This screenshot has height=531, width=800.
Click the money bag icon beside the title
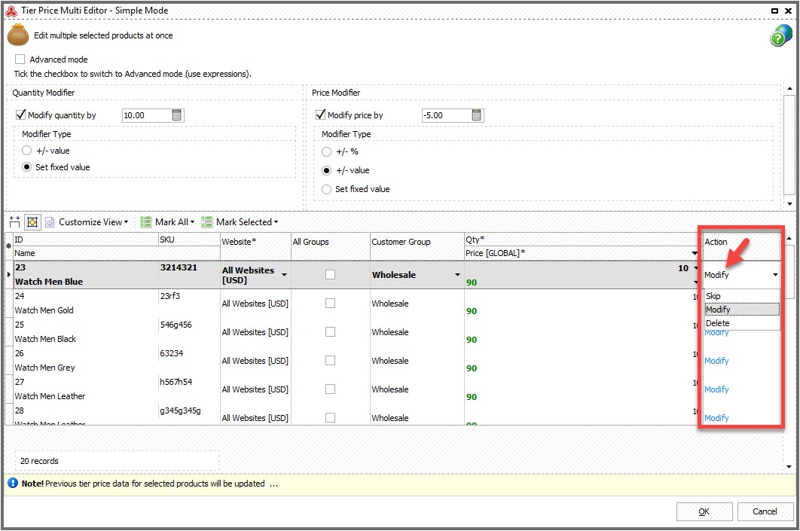pos(18,35)
